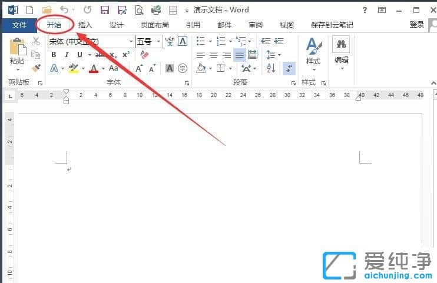
Task: Click the Superscript x² icon
Action: [126, 54]
